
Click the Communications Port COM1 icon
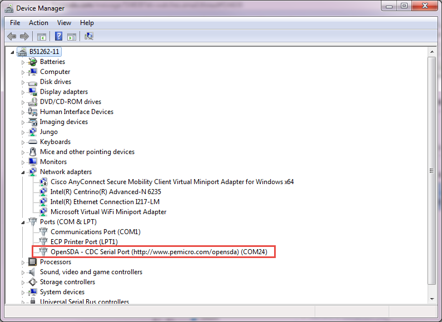click(x=43, y=232)
